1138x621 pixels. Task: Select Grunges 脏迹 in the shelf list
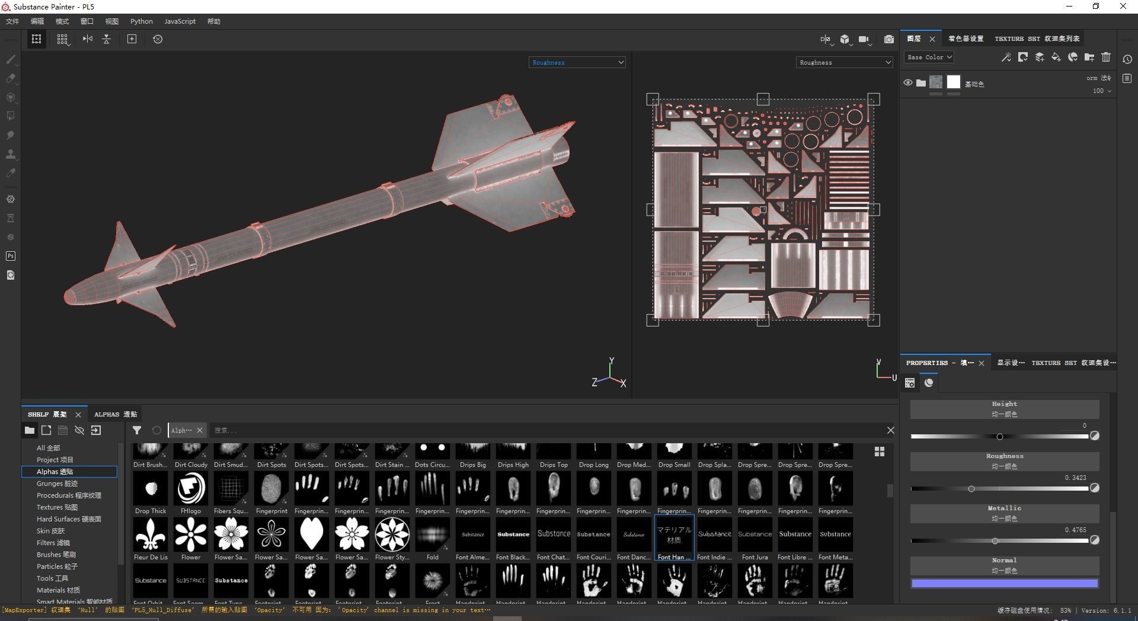pos(57,484)
